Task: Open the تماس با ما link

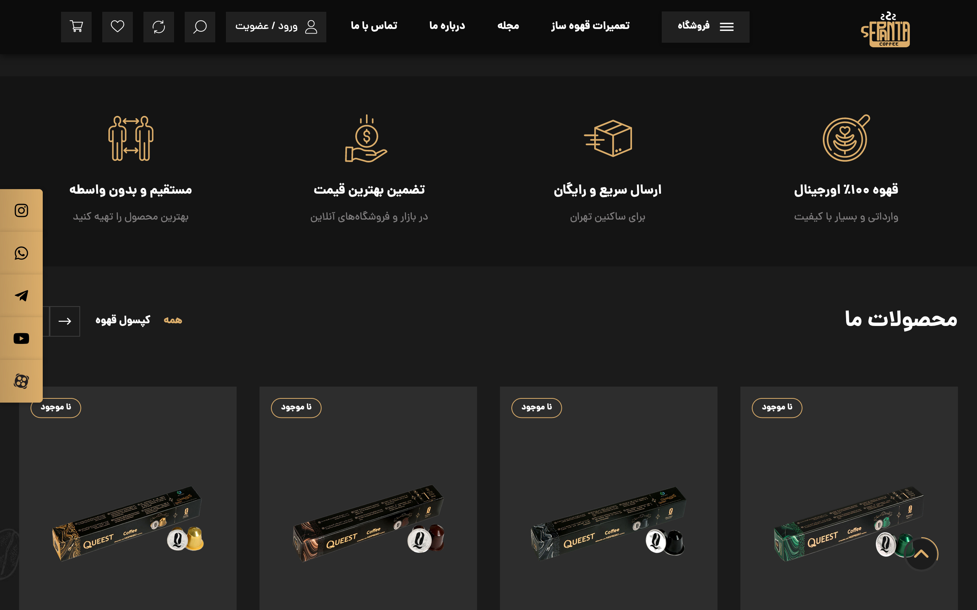Action: click(x=374, y=26)
